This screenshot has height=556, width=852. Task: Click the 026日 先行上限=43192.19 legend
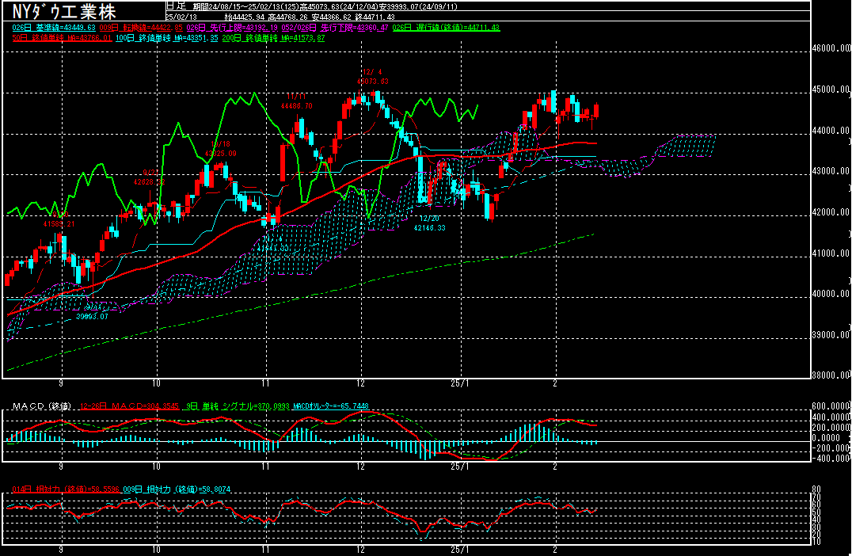tap(233, 27)
